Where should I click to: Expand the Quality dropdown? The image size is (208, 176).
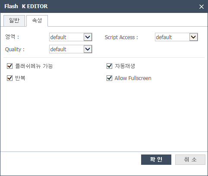coord(71,49)
